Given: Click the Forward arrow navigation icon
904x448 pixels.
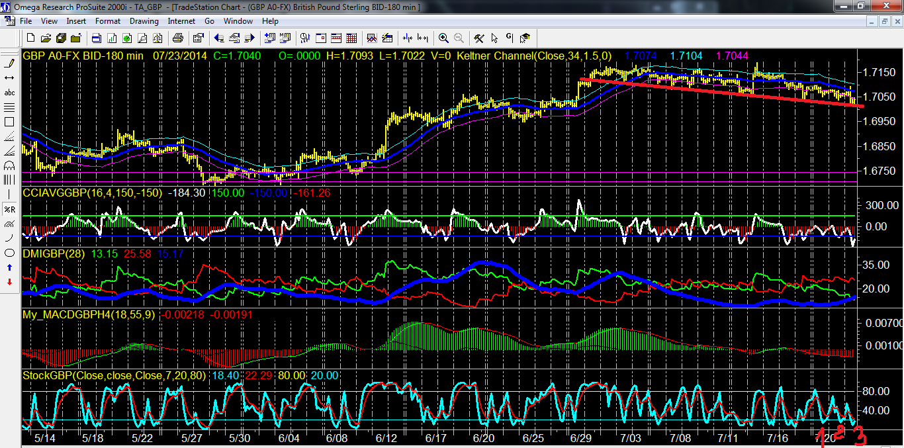Looking at the screenshot, I should pyautogui.click(x=249, y=38).
